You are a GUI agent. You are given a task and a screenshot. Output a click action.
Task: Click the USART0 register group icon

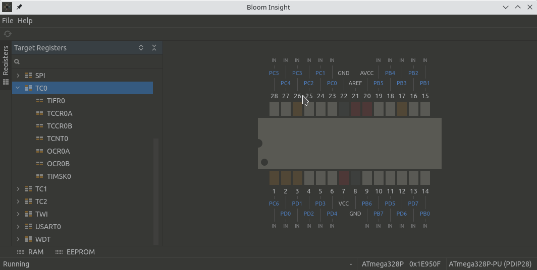28,227
